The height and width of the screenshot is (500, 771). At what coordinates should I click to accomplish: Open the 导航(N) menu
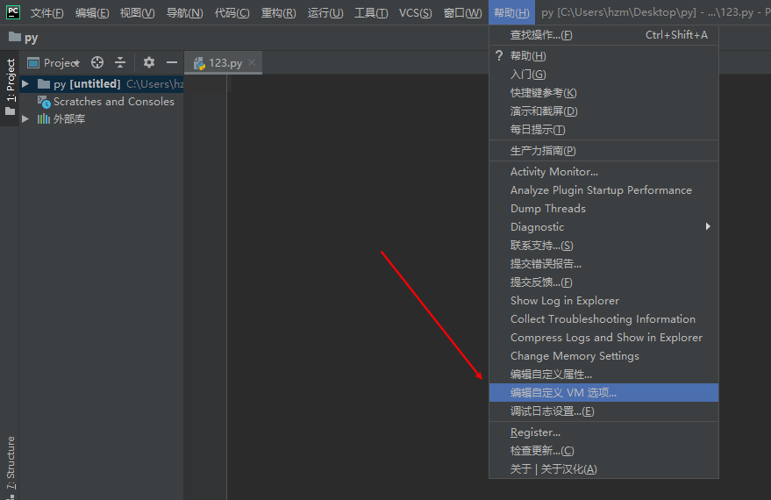pyautogui.click(x=184, y=13)
